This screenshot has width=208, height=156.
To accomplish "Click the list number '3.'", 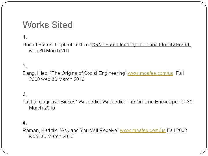I will (x=25, y=94).
